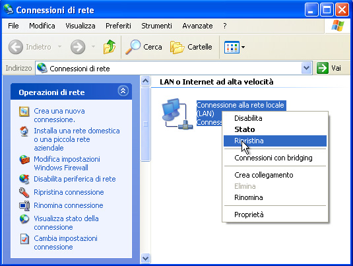This screenshot has width=353, height=266.
Task: Select Ripristina in the context menu
Action: 275,141
